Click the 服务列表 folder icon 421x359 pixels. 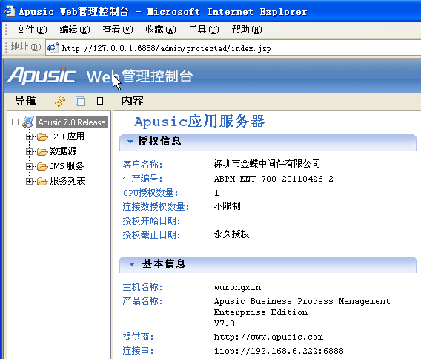42,181
